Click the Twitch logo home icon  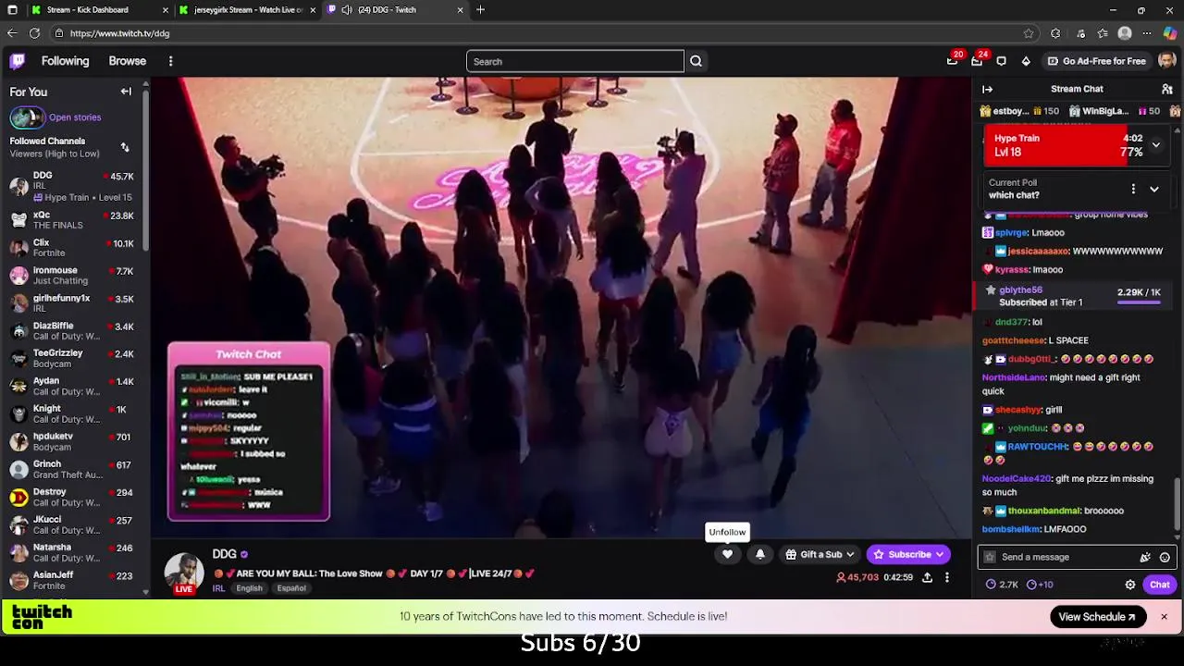click(17, 61)
